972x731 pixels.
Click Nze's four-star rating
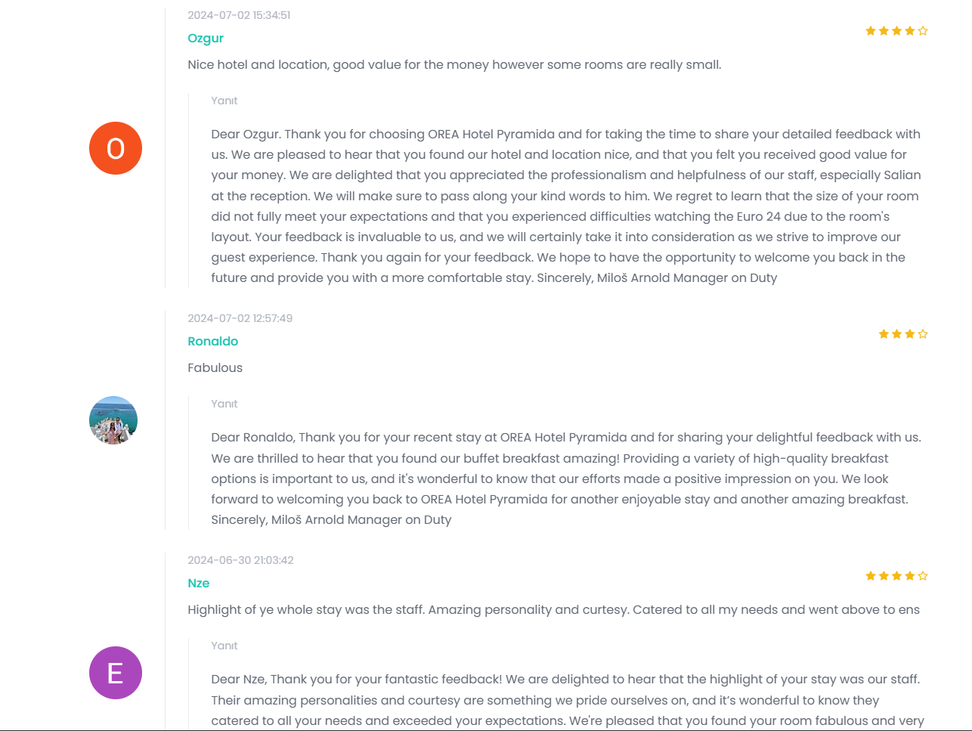pos(896,576)
